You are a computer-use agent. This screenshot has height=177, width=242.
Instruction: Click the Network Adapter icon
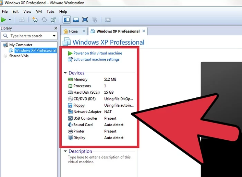[x=70, y=112]
